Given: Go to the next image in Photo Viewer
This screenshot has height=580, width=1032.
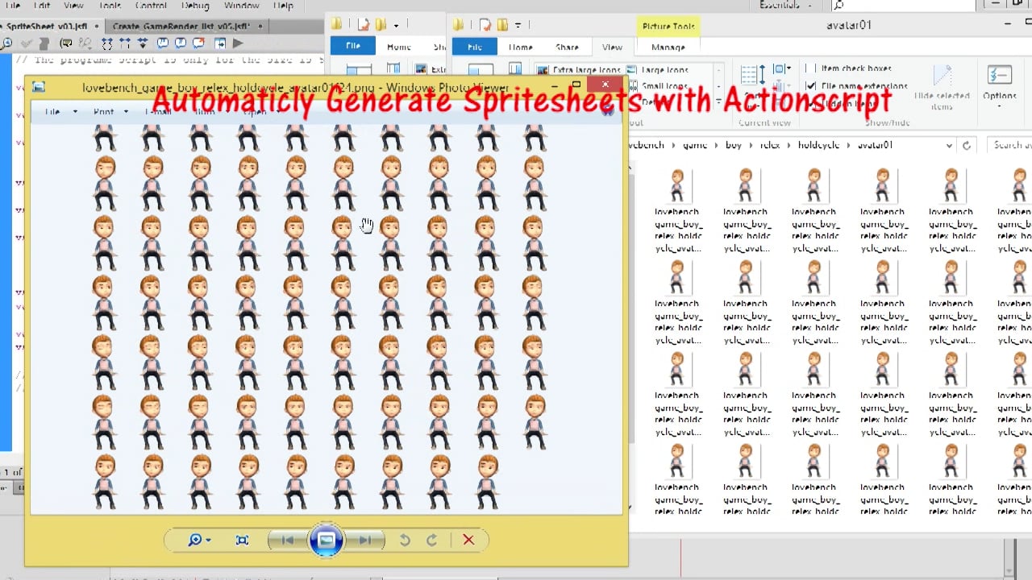Looking at the screenshot, I should coord(364,541).
